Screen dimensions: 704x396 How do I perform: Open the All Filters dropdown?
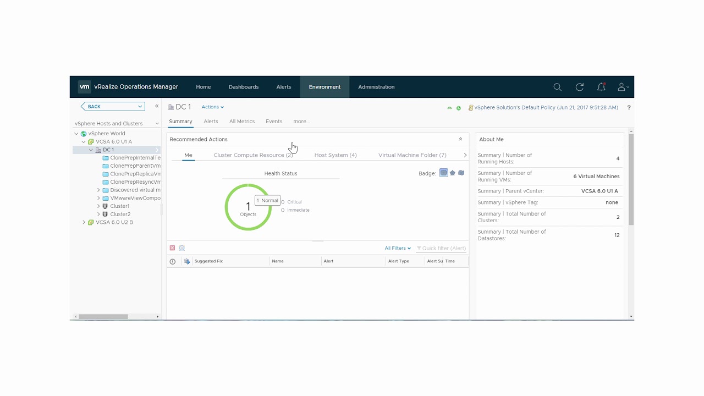coord(397,248)
